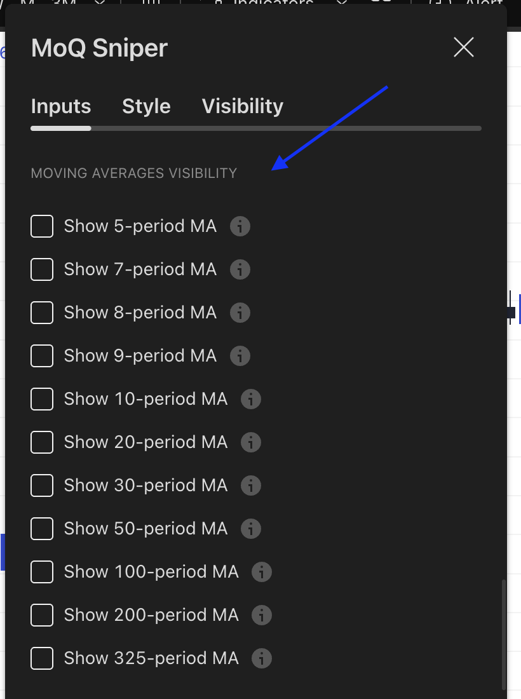
Task: Click info icon next to 5-period MA
Action: point(240,226)
